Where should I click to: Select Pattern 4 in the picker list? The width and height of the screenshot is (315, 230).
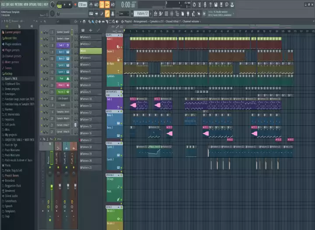click(91, 58)
